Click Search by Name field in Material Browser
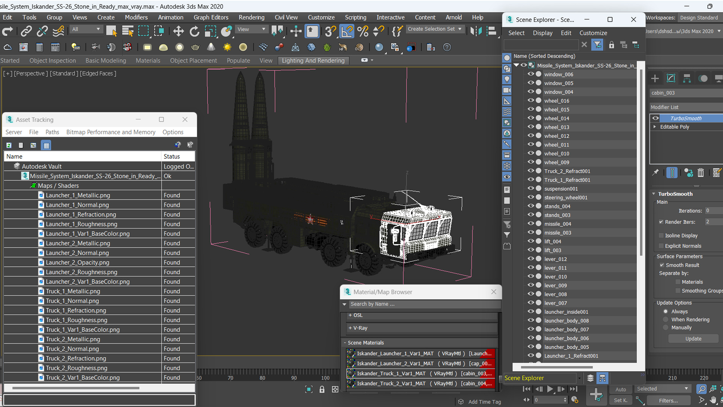 coord(424,304)
